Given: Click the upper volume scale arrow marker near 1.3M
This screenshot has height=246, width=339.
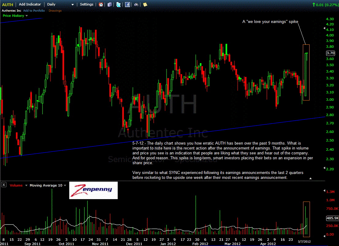Looking at the screenshot, I should click(324, 191).
